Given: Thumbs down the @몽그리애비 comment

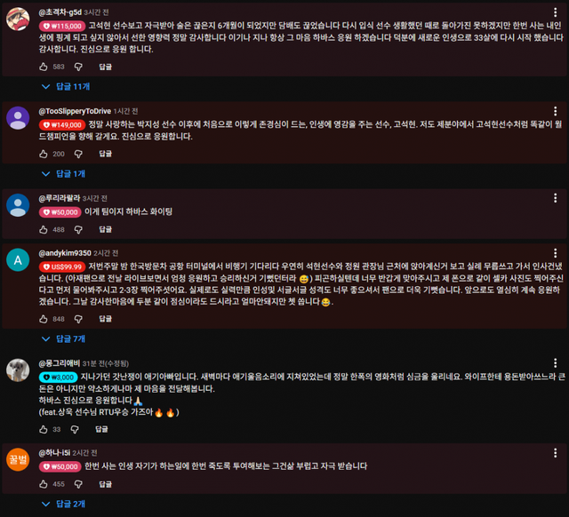Looking at the screenshot, I should [75, 429].
